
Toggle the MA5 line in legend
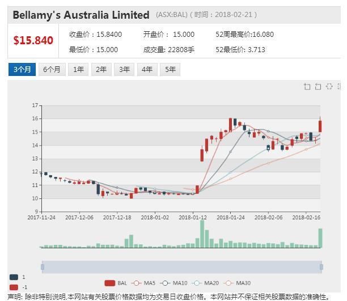pyautogui.click(x=143, y=283)
